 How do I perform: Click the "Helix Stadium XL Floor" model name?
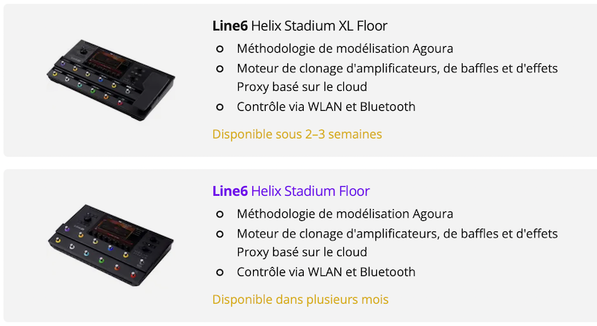pyautogui.click(x=319, y=26)
